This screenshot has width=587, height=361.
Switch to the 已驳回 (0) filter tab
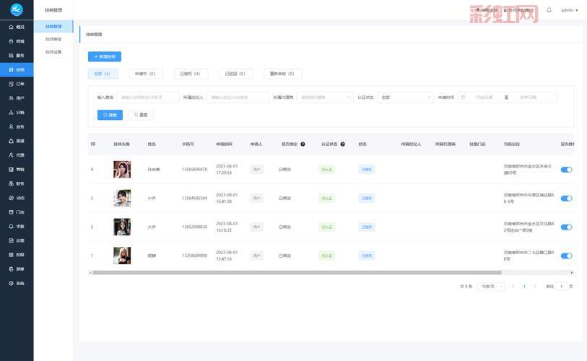tap(235, 74)
